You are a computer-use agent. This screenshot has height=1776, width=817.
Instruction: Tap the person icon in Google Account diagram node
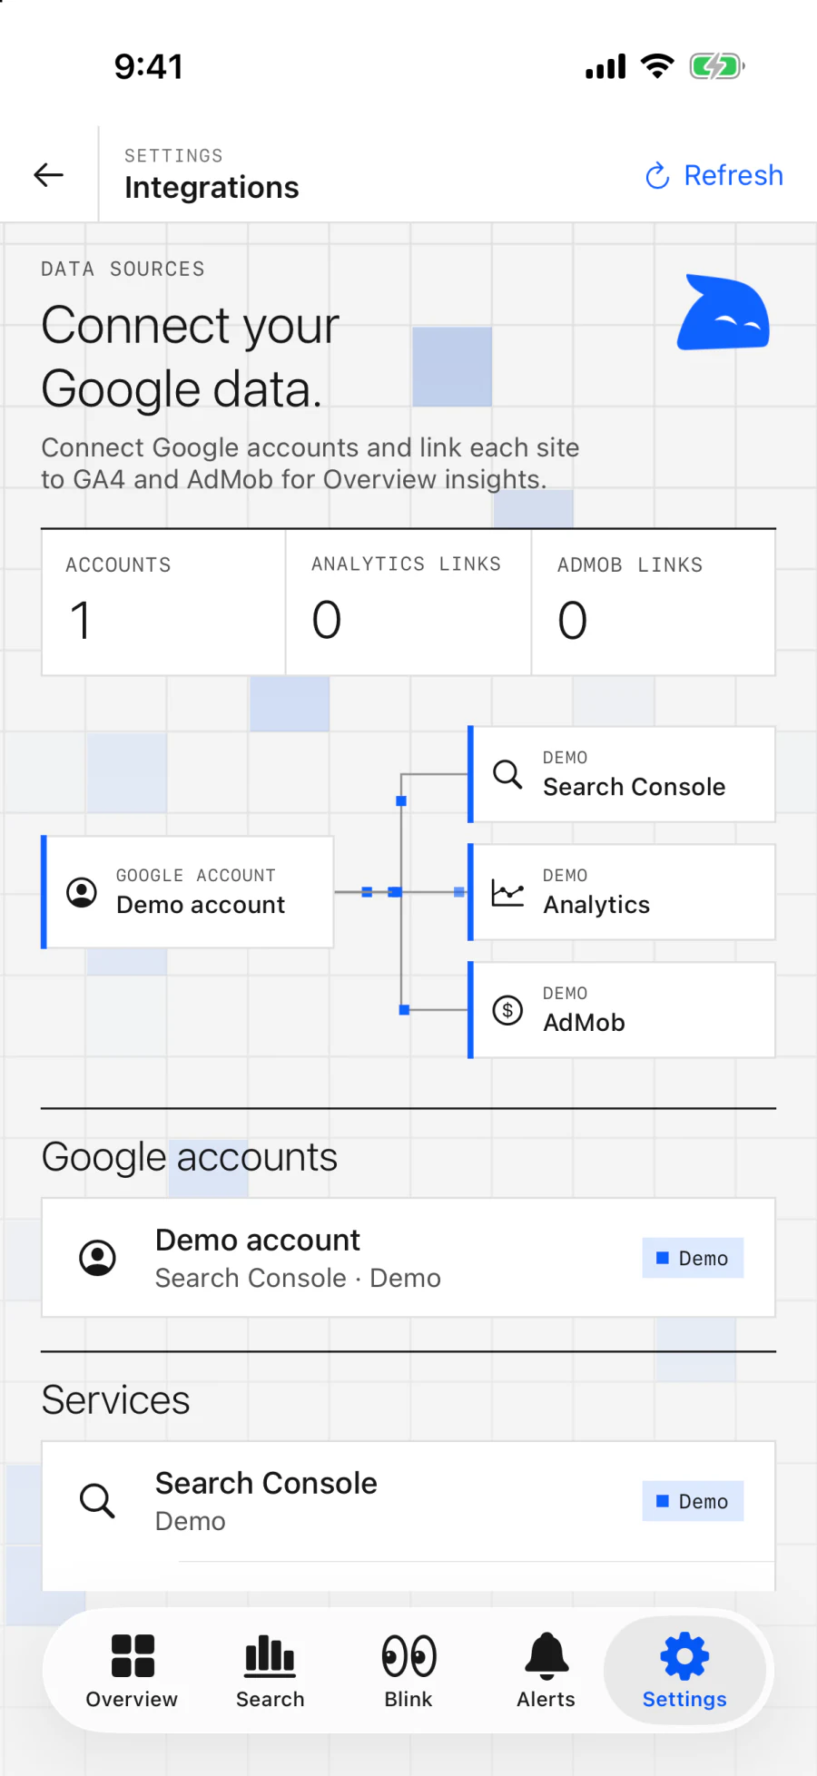click(x=82, y=892)
